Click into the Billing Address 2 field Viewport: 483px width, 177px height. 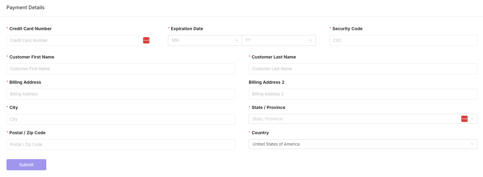click(x=363, y=94)
